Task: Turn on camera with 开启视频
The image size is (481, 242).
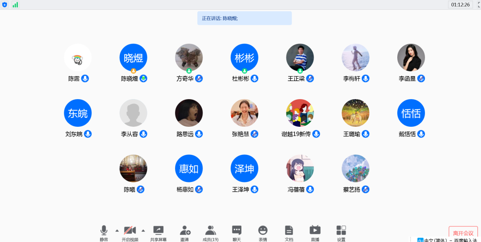Action: 130,230
